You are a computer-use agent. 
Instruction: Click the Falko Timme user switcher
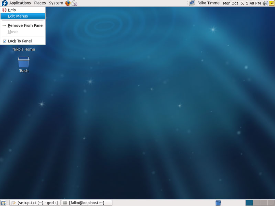point(208,3)
